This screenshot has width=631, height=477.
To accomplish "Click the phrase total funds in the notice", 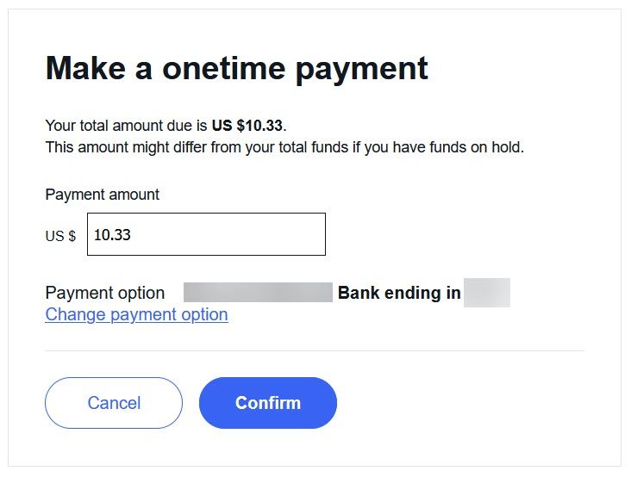I will coord(305,147).
